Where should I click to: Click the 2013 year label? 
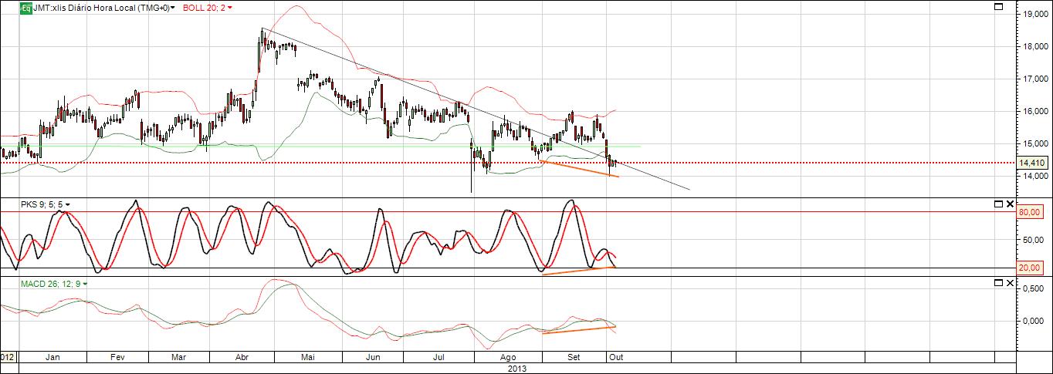coord(517,369)
